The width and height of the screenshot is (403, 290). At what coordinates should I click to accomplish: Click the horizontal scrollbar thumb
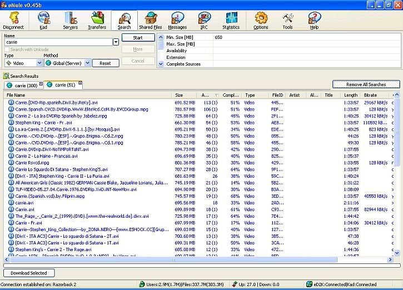(173, 259)
